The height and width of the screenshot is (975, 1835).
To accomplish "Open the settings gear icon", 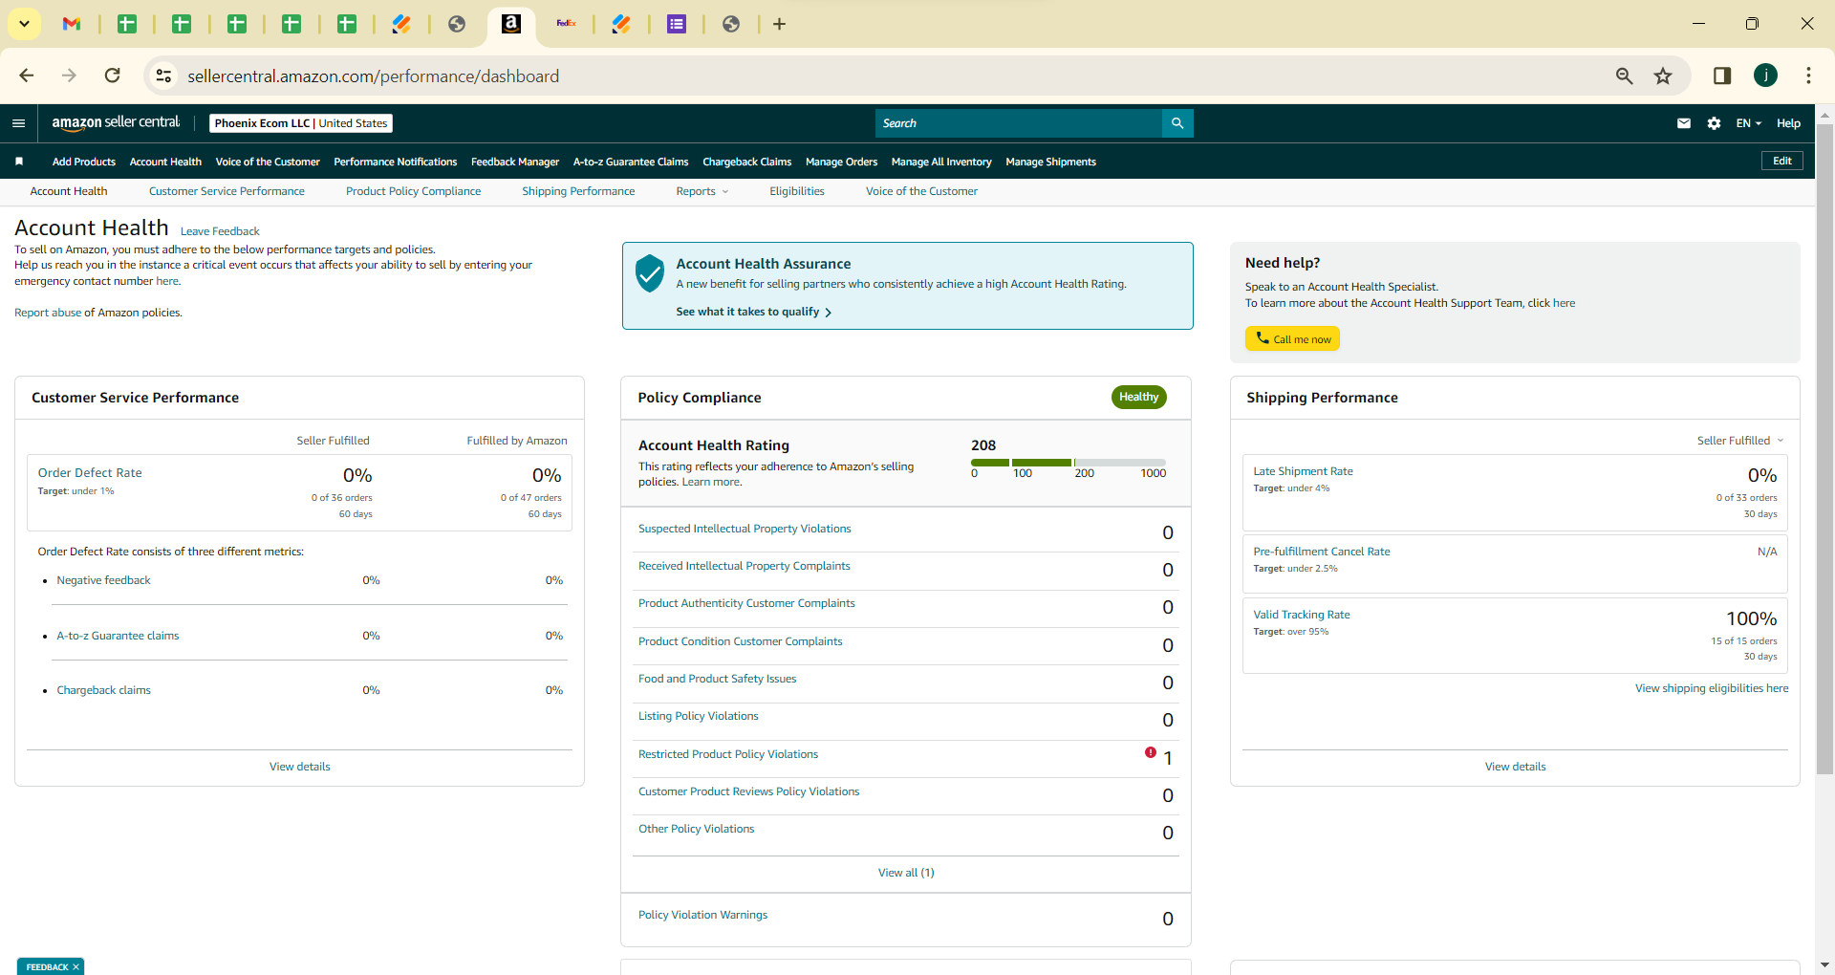I will pos(1714,123).
